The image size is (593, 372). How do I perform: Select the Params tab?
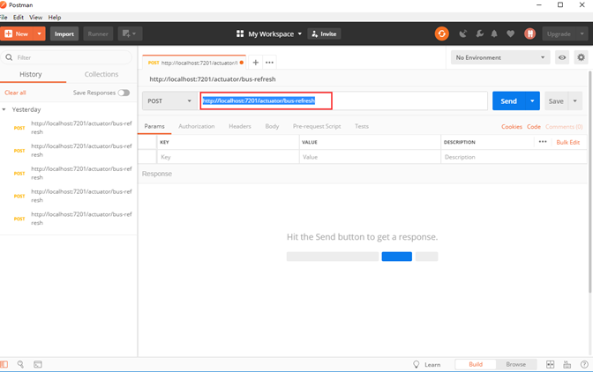point(154,126)
